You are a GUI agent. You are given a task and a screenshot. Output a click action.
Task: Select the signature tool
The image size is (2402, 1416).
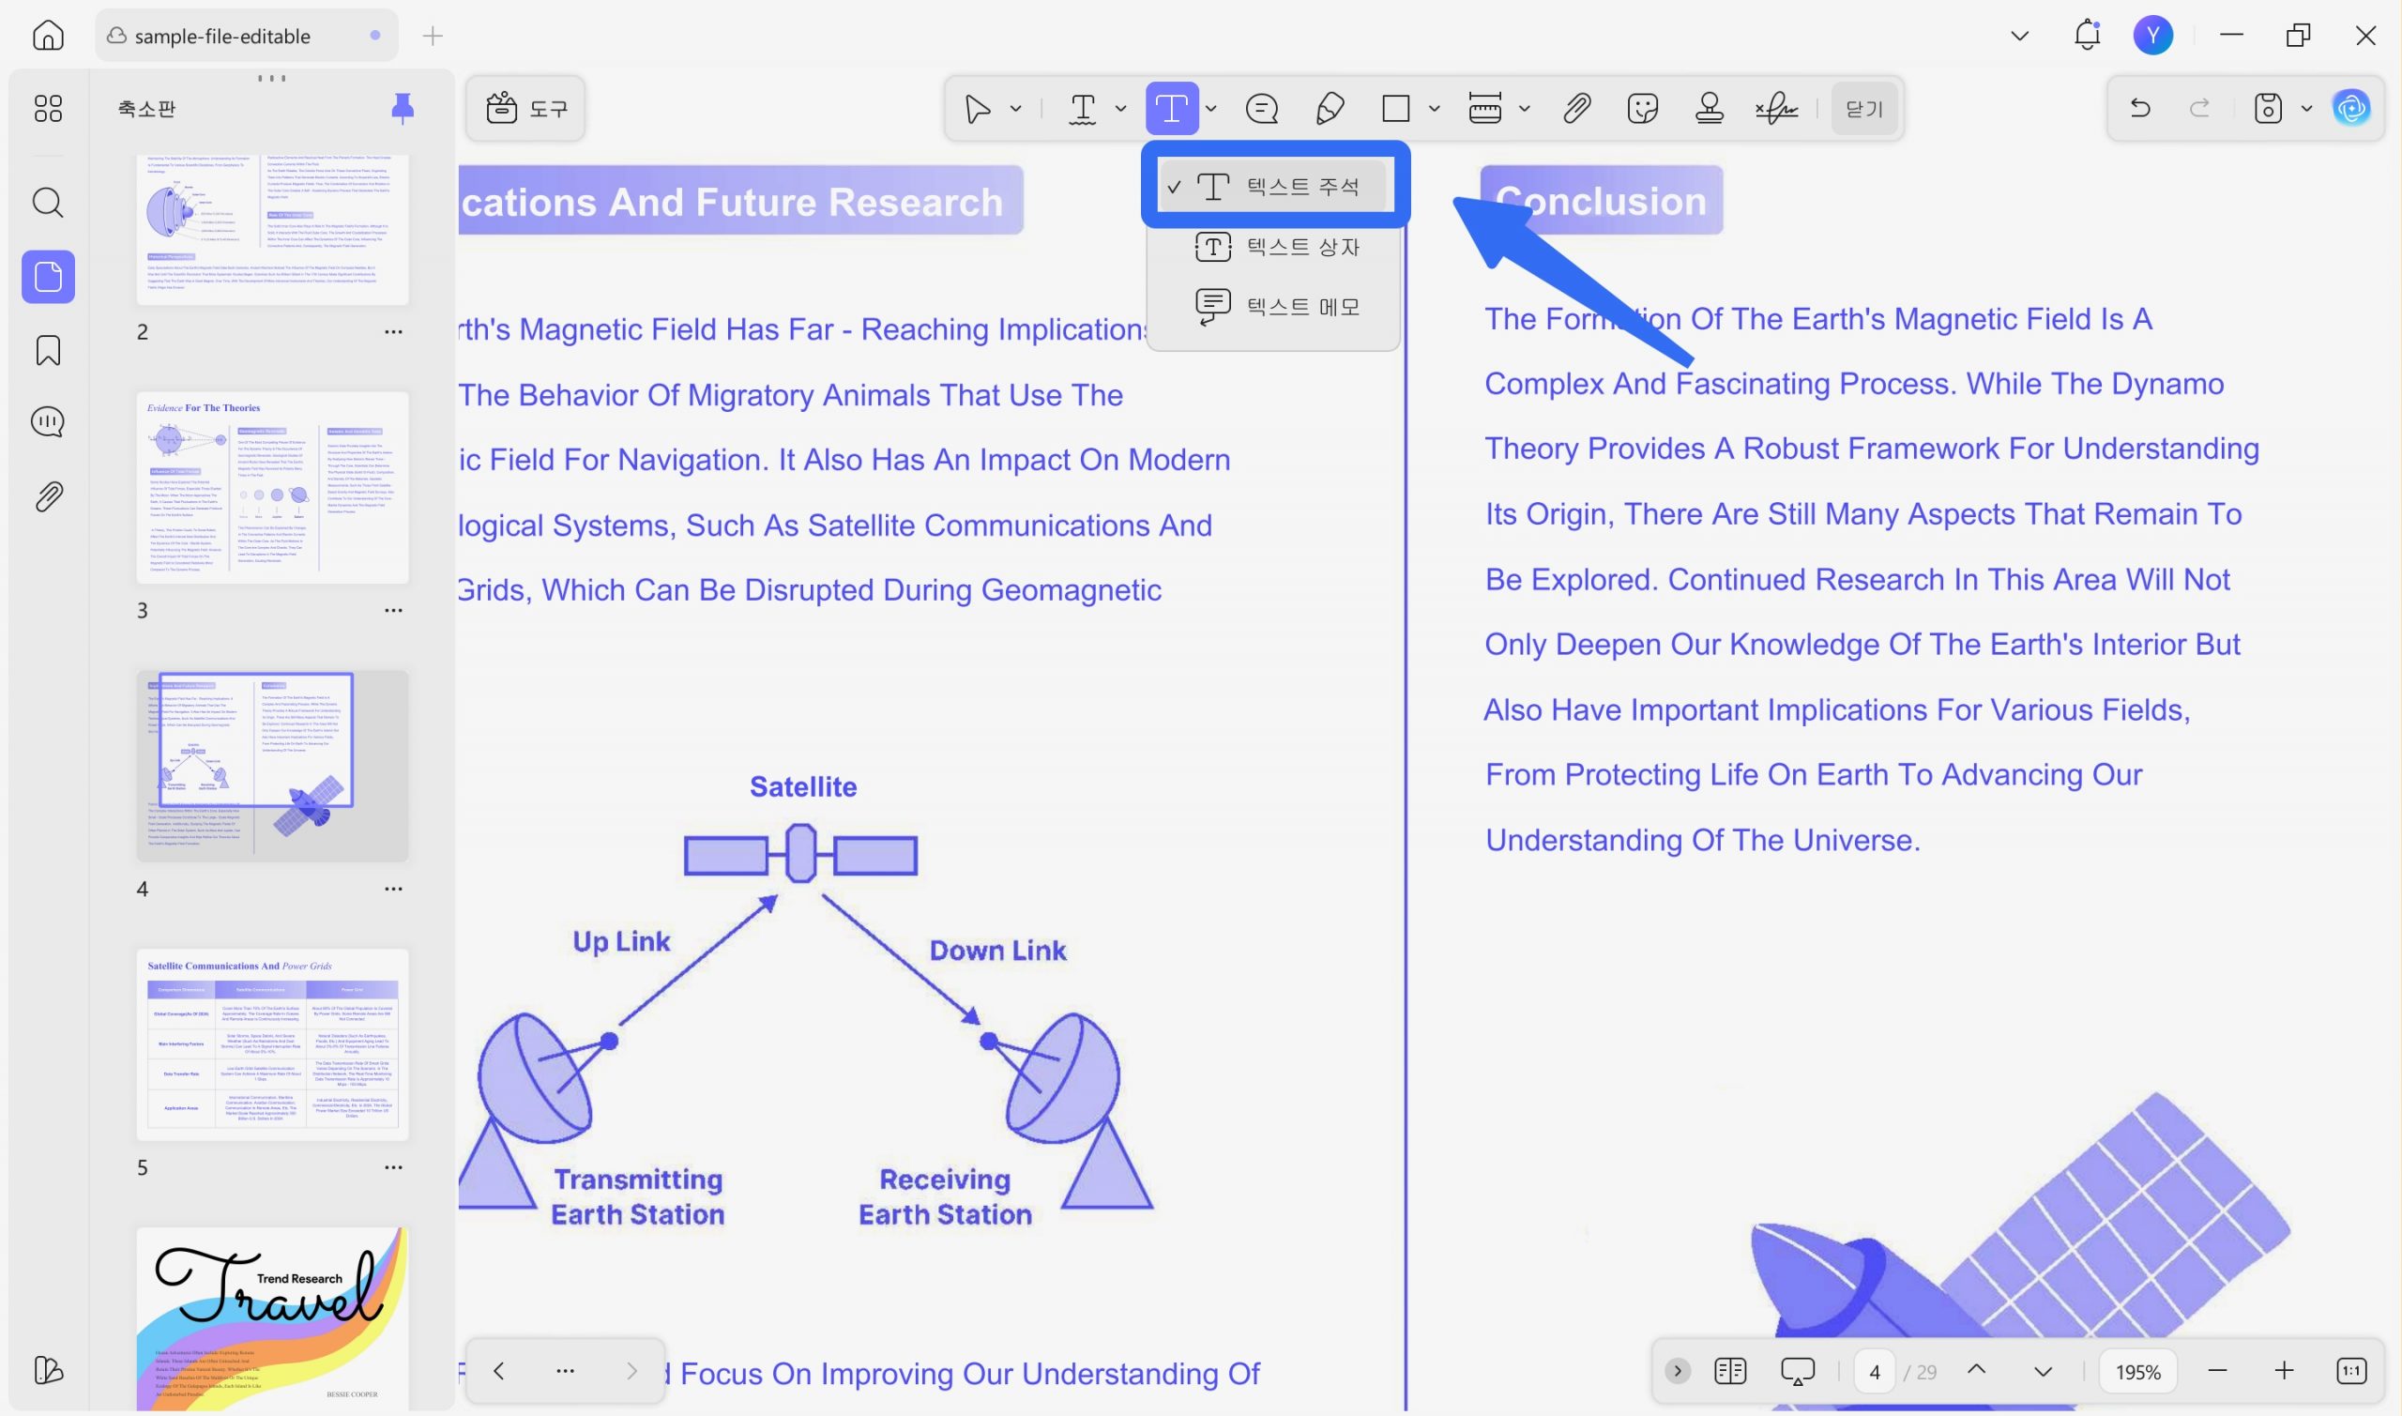coord(1776,109)
